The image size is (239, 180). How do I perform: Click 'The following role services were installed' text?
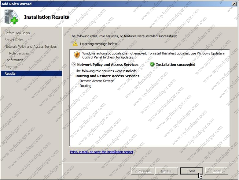pos(106,71)
